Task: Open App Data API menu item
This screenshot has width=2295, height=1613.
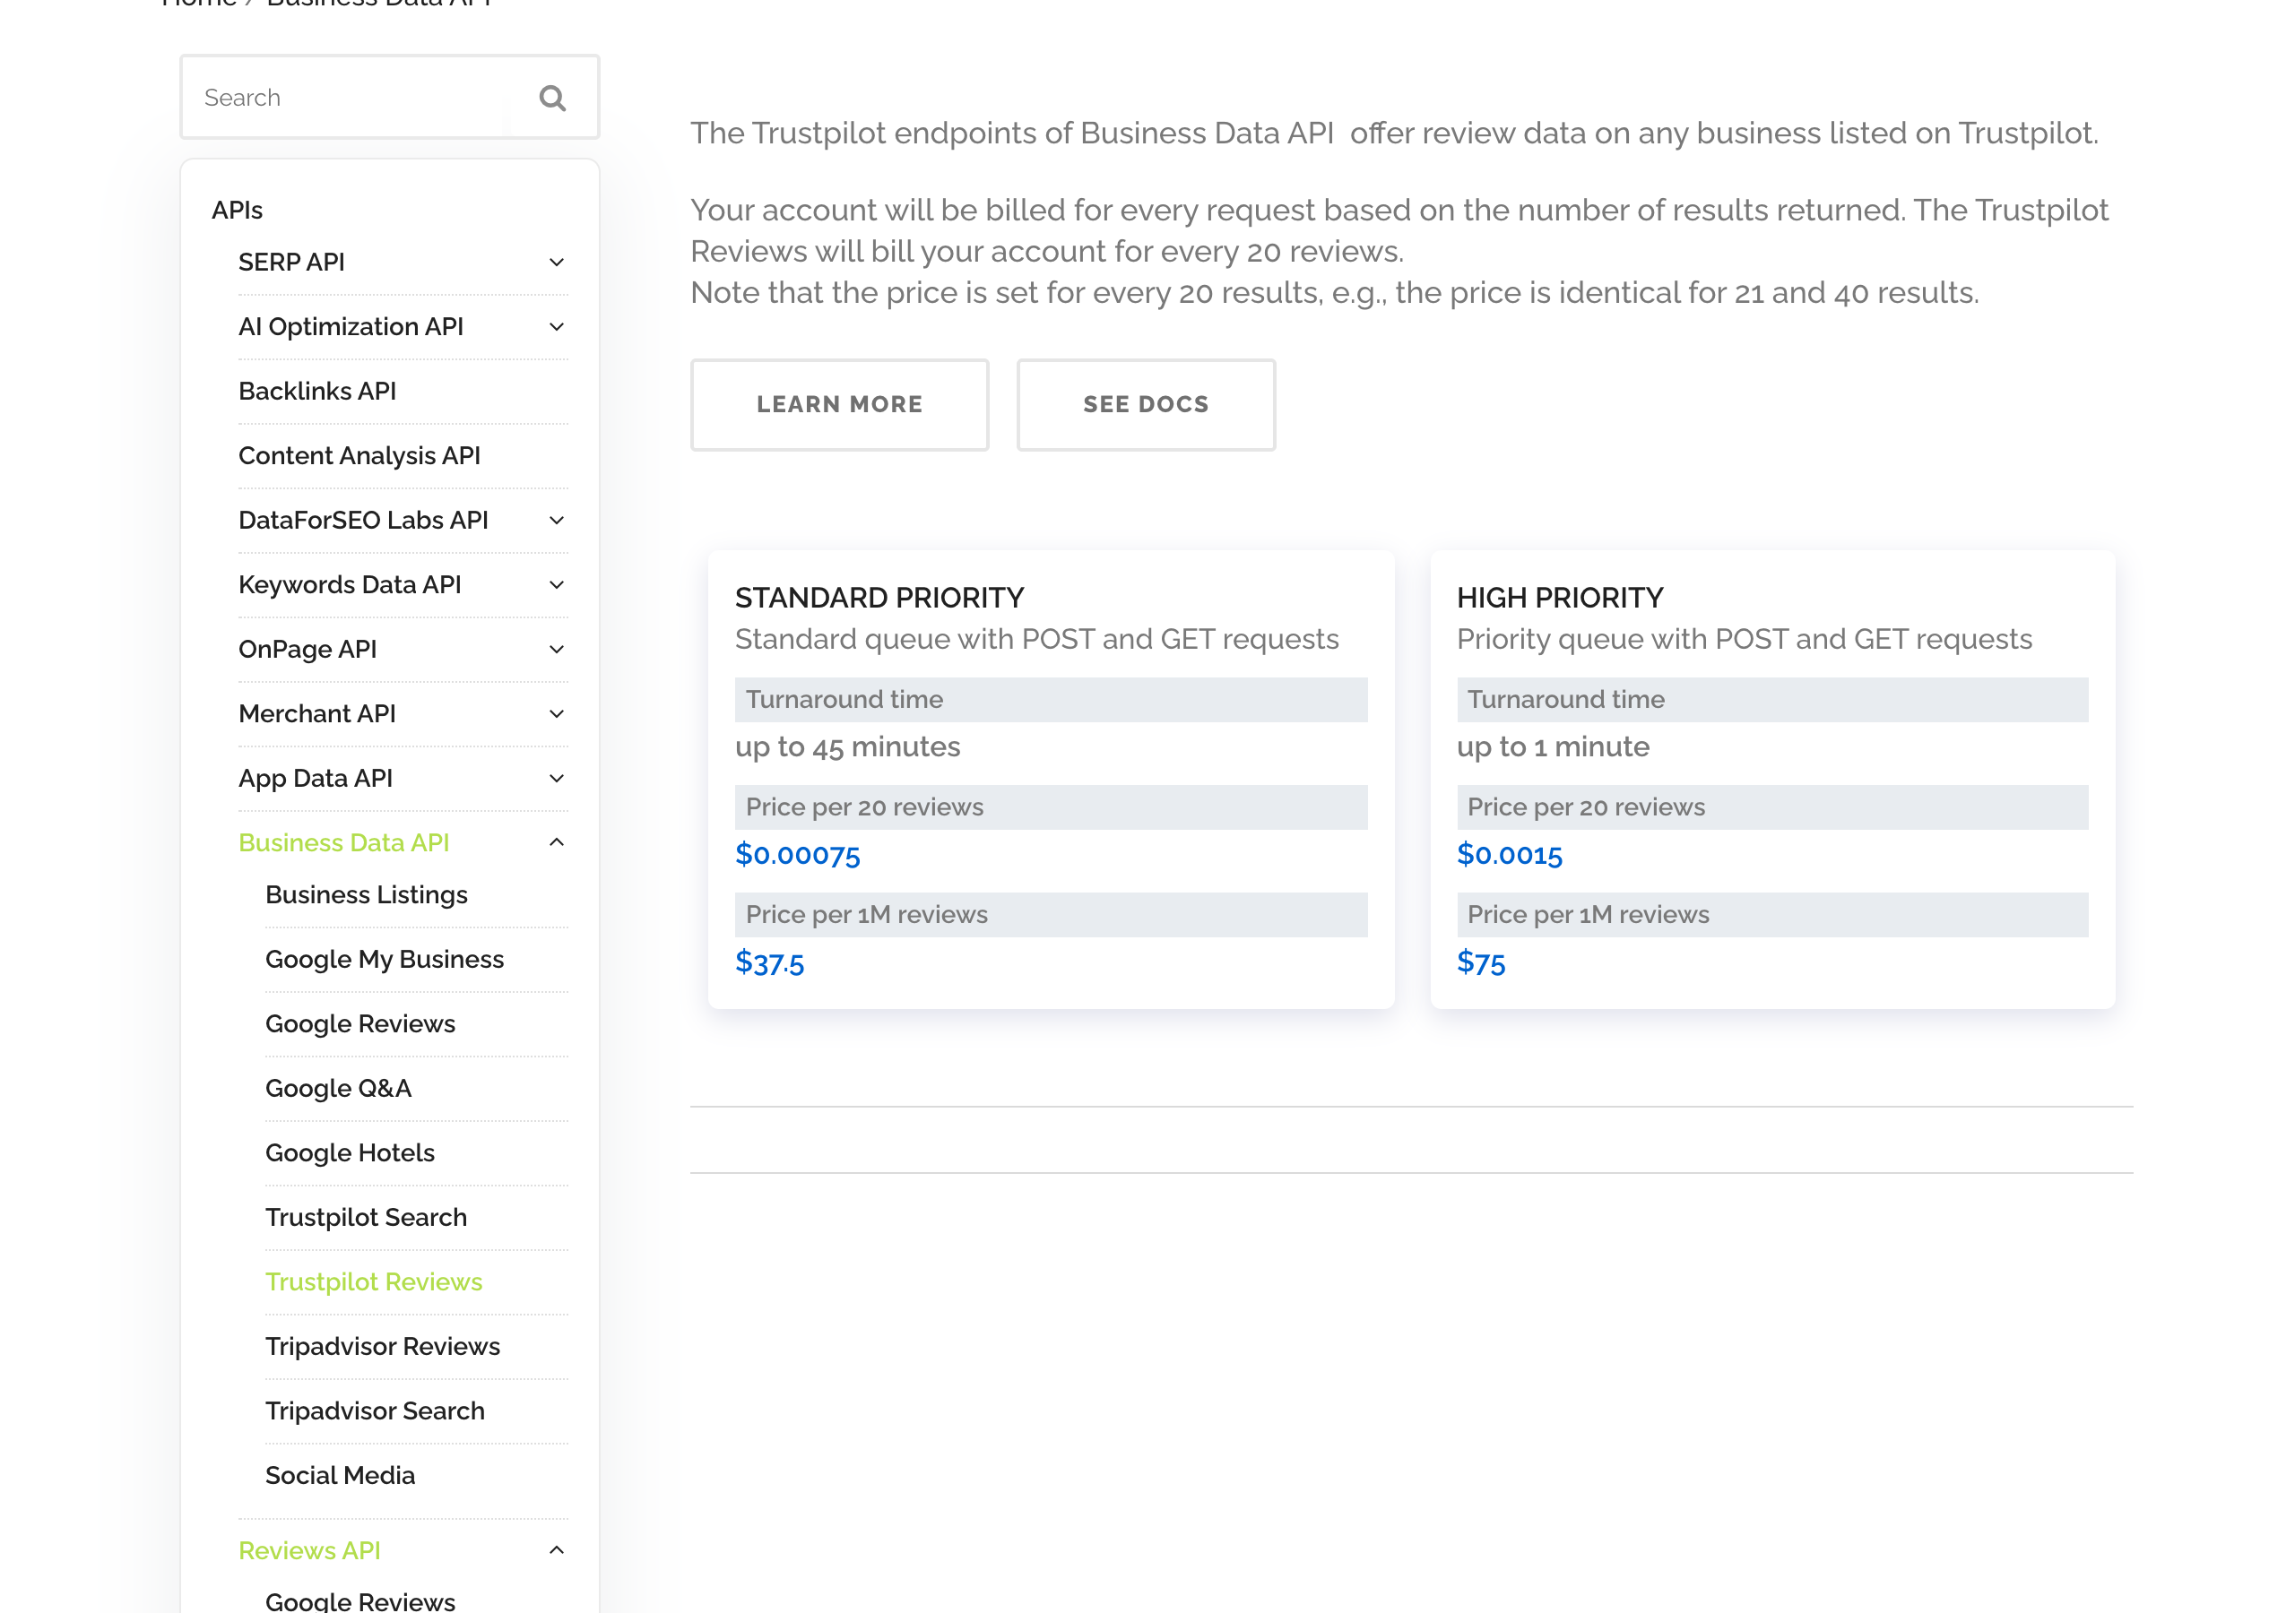Action: coord(315,779)
